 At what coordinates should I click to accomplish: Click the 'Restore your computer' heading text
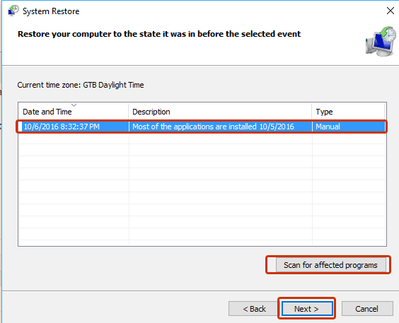[159, 34]
